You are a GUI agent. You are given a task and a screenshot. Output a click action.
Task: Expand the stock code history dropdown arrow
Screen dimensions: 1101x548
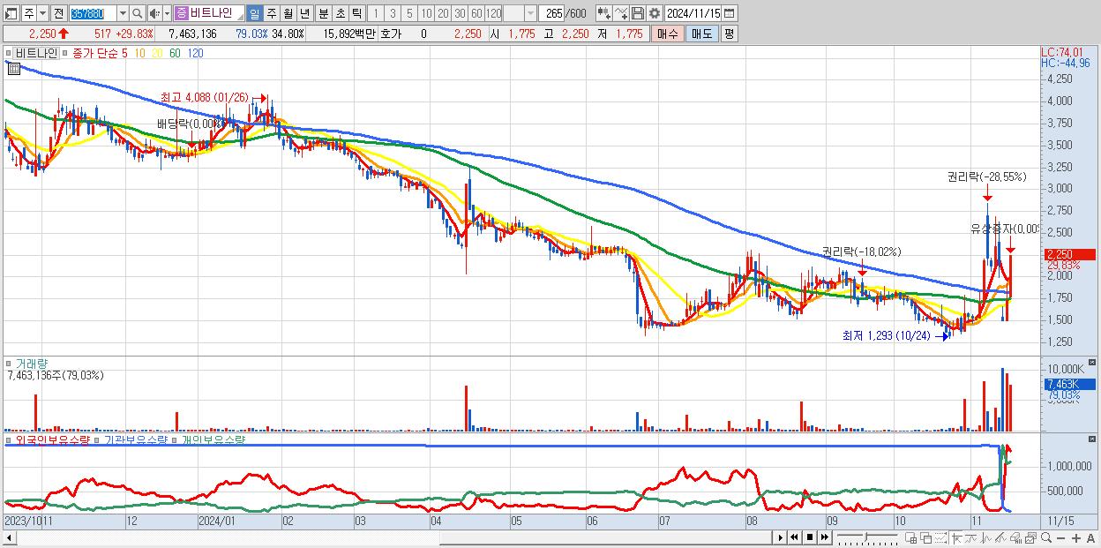[123, 13]
